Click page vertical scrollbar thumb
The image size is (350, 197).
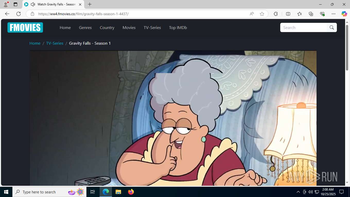coord(347,48)
